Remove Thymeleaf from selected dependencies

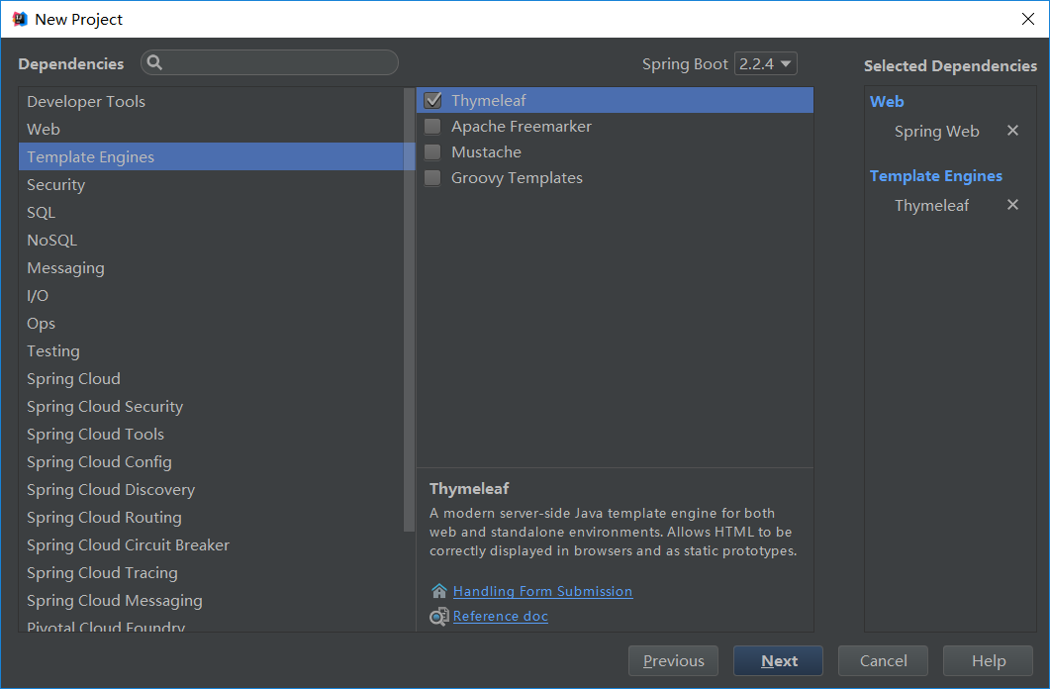(x=1012, y=205)
